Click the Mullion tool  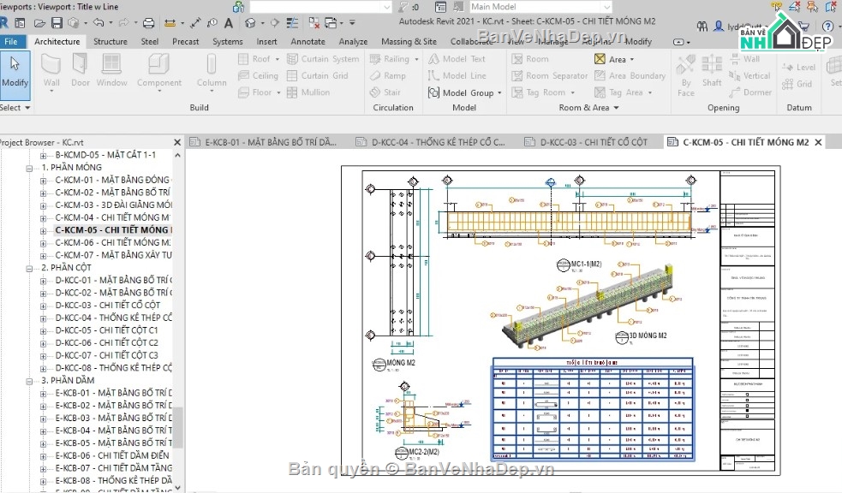point(308,92)
